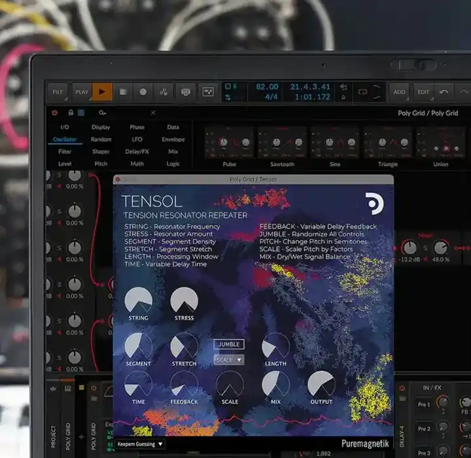The image size is (471, 458).
Task: Toggle the Poly Grid device power icon
Action: click(x=94, y=388)
